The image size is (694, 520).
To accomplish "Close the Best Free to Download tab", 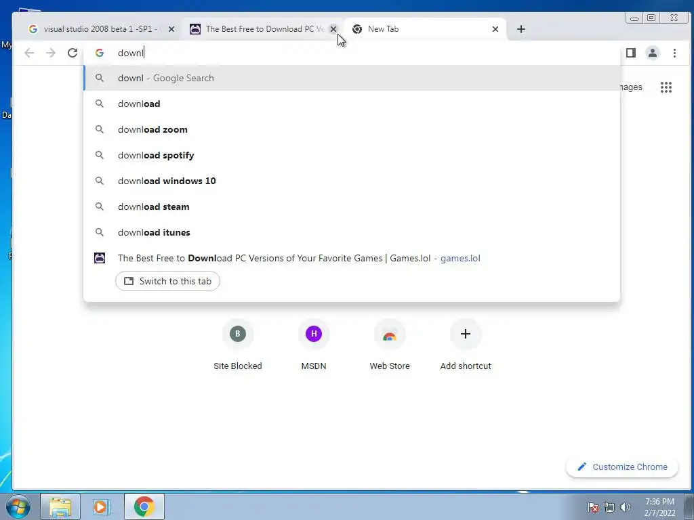I will coord(333,29).
